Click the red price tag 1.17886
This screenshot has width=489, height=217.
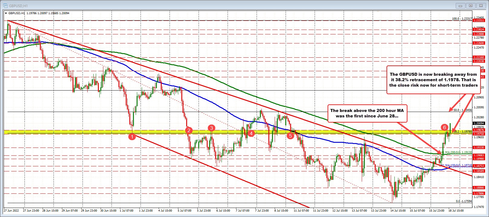(479, 193)
